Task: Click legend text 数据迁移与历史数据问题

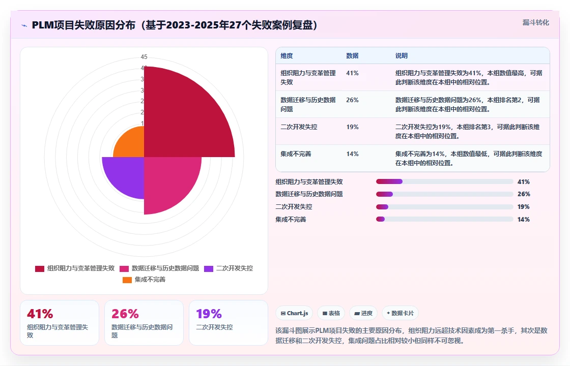Action: point(165,268)
